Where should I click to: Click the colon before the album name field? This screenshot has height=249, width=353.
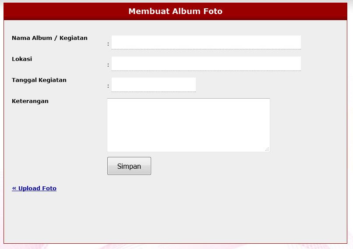108,44
